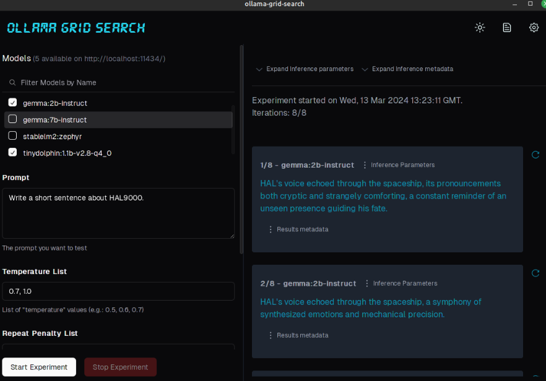Click the models available on localhost text
546x381 pixels.
tap(99, 59)
